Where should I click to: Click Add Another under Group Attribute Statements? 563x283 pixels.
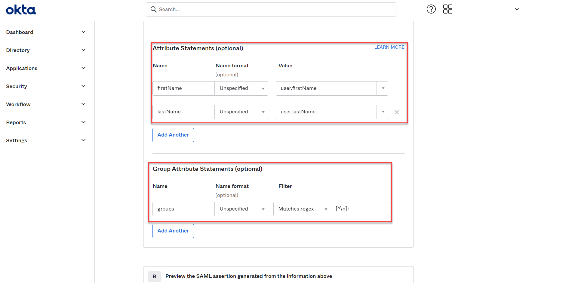coord(173,231)
